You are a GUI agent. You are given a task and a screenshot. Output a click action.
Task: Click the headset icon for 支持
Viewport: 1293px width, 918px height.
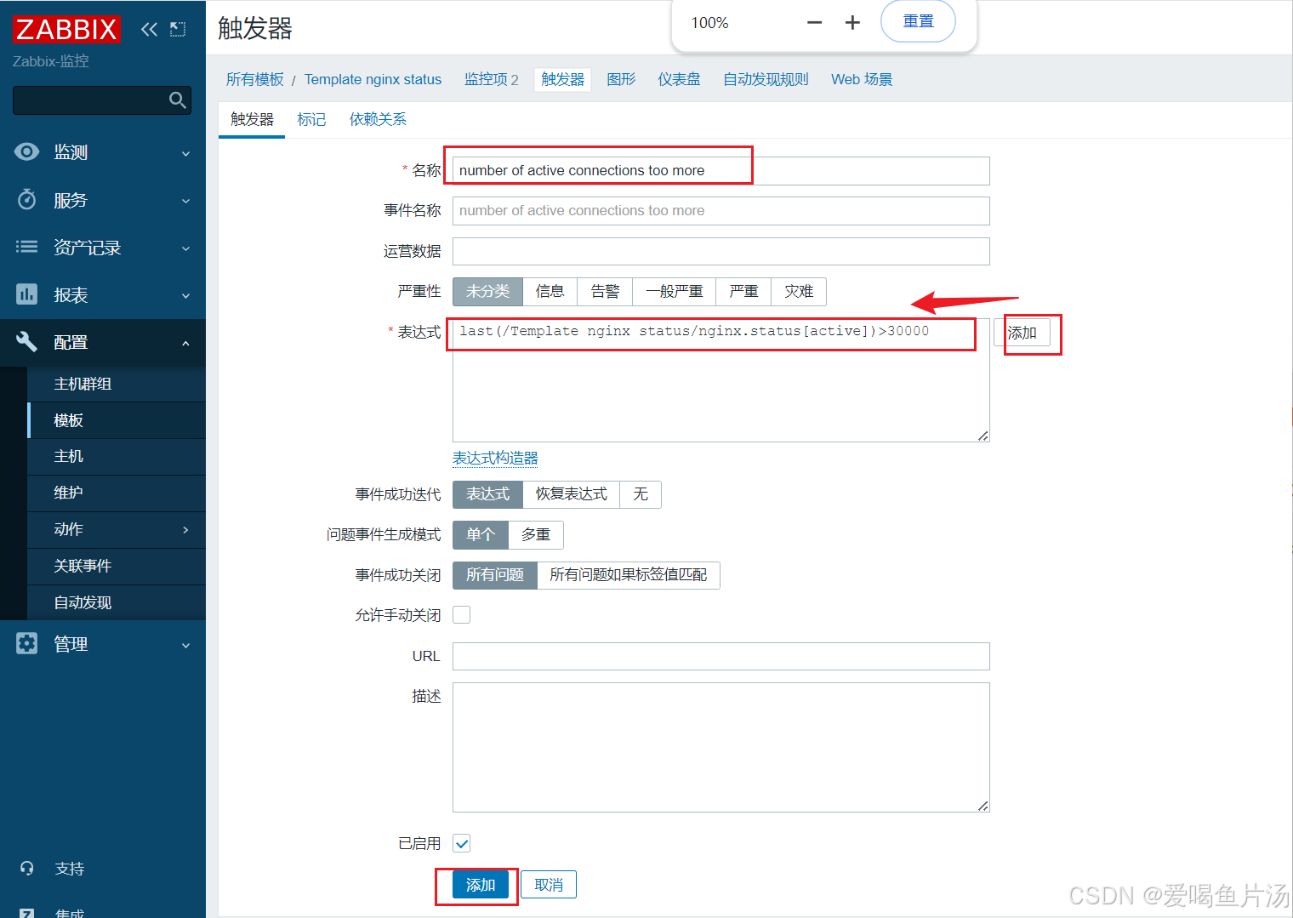pyautogui.click(x=27, y=869)
